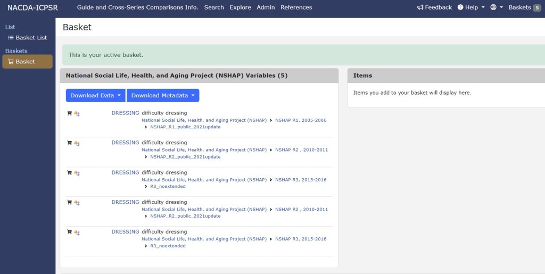
Task: Click the comparison icon beside the NSHAP R1 variable
Action: click(77, 113)
